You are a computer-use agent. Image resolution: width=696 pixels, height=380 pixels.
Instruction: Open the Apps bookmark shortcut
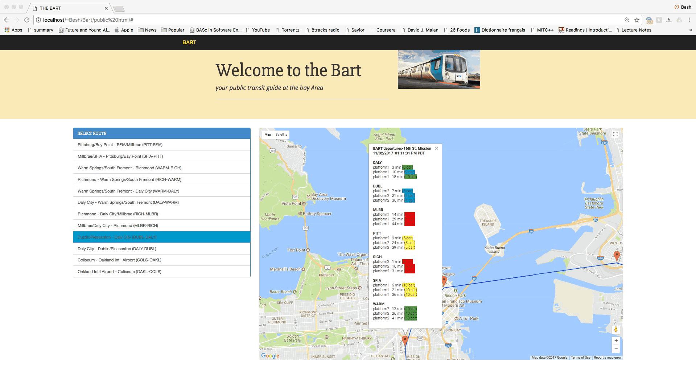click(x=13, y=30)
